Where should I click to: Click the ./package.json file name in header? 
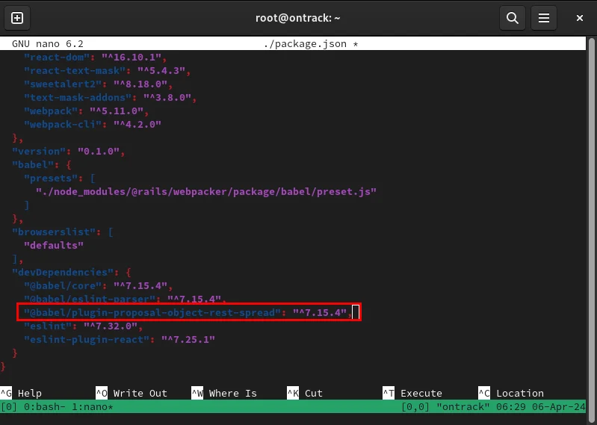point(306,44)
